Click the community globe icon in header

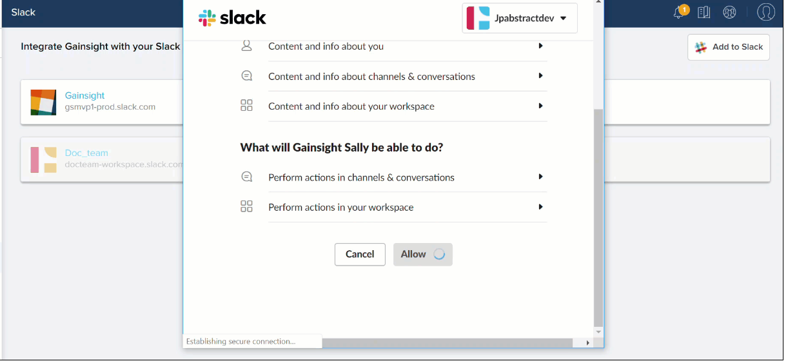pos(729,12)
